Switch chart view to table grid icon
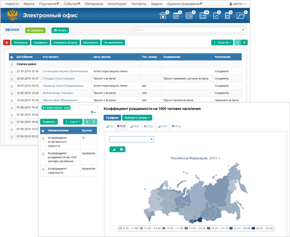 [x=122, y=149]
